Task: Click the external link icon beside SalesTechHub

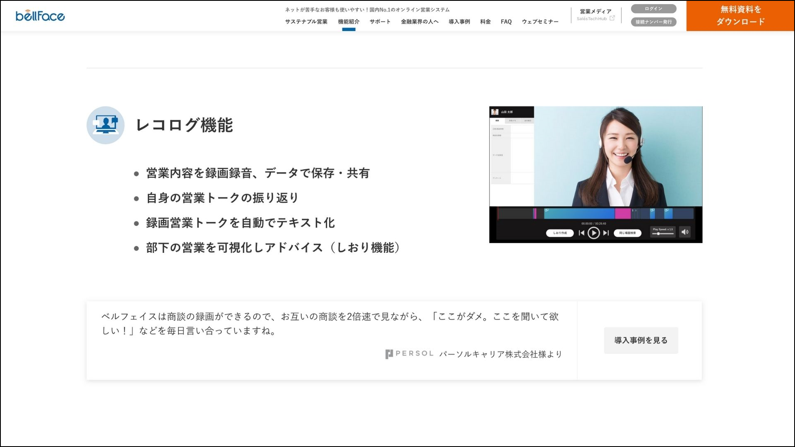Action: 612,18
